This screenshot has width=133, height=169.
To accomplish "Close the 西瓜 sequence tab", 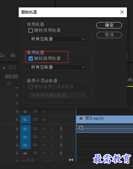I will 4,68.
